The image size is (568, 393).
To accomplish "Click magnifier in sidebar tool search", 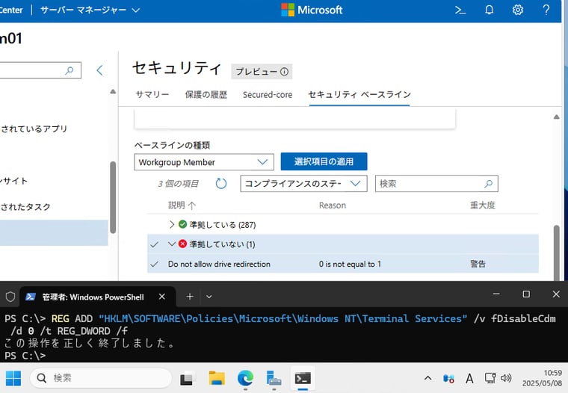I will (x=70, y=70).
